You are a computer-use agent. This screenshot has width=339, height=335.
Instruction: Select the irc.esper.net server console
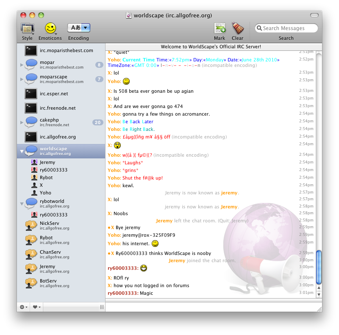(61, 94)
